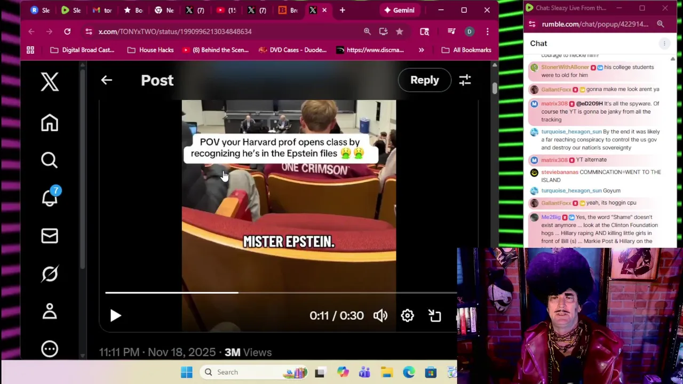
Task: Click the Reply button
Action: (425, 80)
